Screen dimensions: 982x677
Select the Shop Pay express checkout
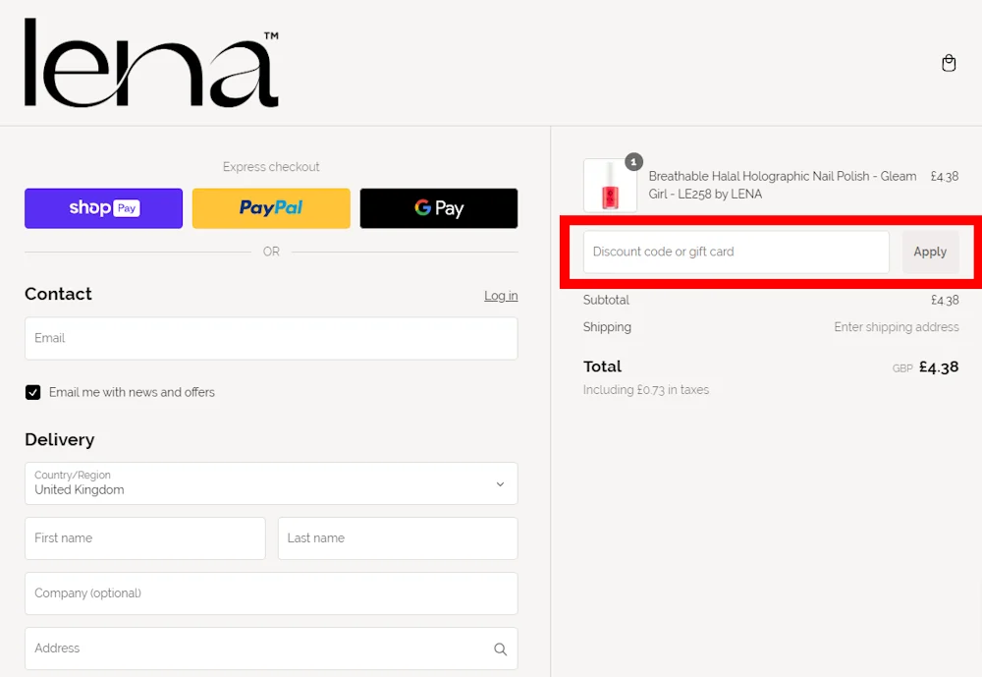[103, 208]
